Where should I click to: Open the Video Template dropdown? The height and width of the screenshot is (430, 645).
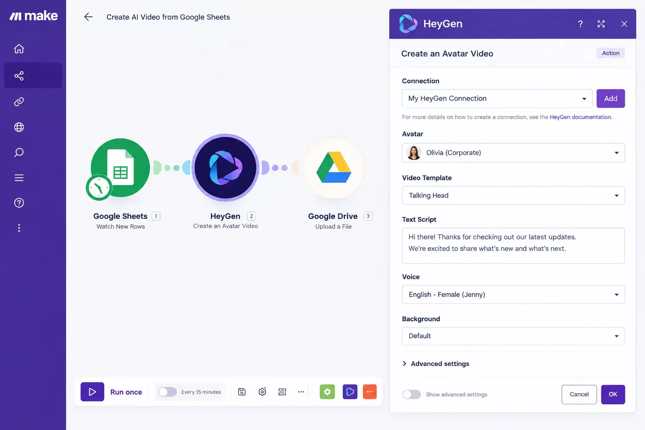(x=513, y=195)
